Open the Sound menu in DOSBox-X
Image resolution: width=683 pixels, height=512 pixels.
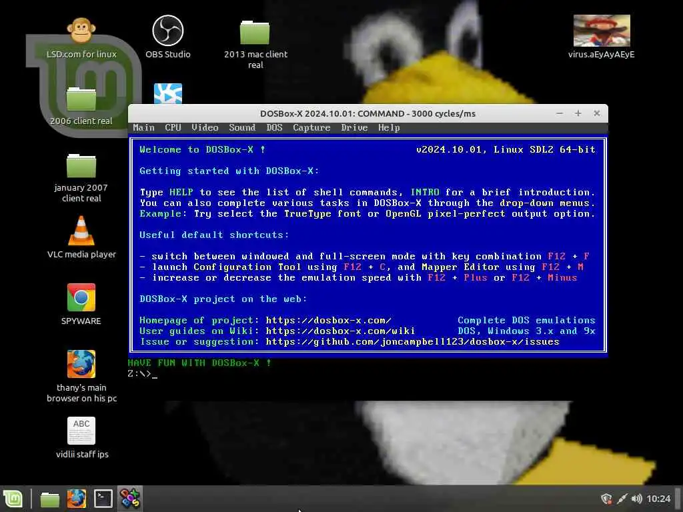pyautogui.click(x=242, y=127)
